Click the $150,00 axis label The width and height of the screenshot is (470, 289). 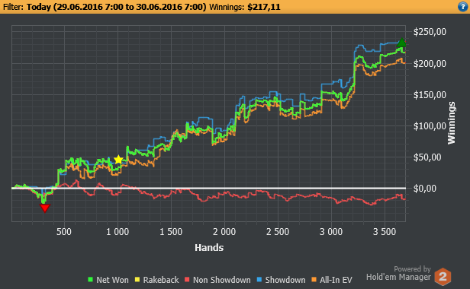[430, 95]
